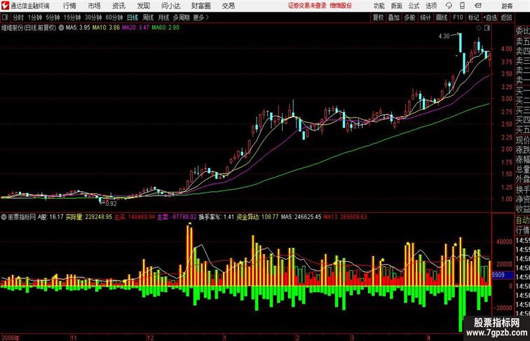This screenshot has height=341, width=530.
Task: Open the 资讯 menu
Action: (118, 6)
